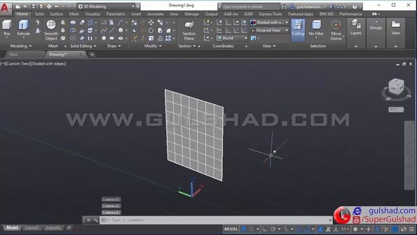Screen dimensions: 417x235
Task: Open the signed-in user account dropdown
Action: coord(308,7)
